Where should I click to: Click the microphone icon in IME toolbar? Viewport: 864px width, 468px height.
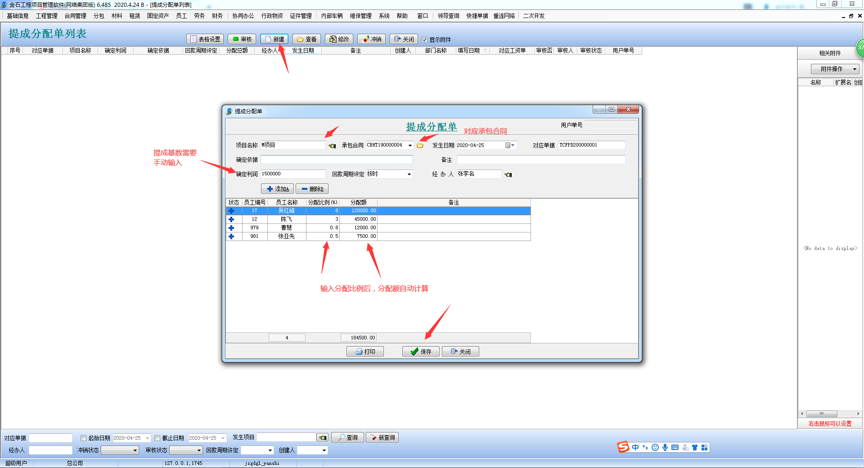pos(665,447)
